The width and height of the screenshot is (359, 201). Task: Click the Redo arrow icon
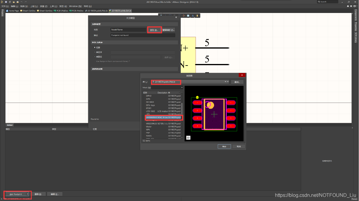[26, 2]
